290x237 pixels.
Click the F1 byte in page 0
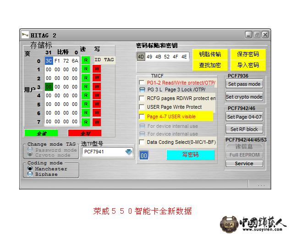click(x=57, y=61)
